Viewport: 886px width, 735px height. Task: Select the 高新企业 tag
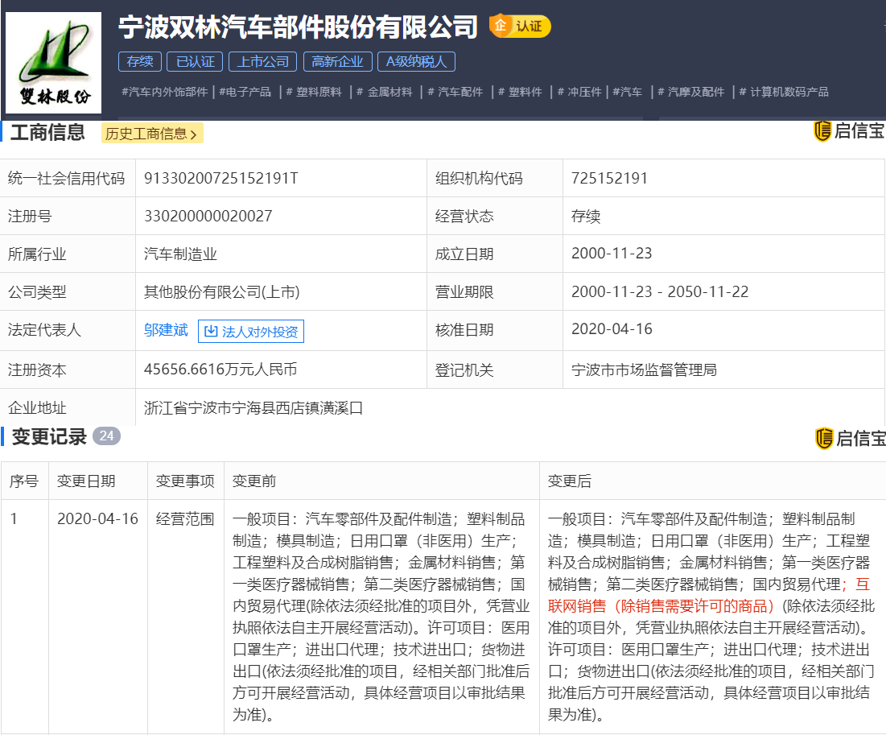337,62
